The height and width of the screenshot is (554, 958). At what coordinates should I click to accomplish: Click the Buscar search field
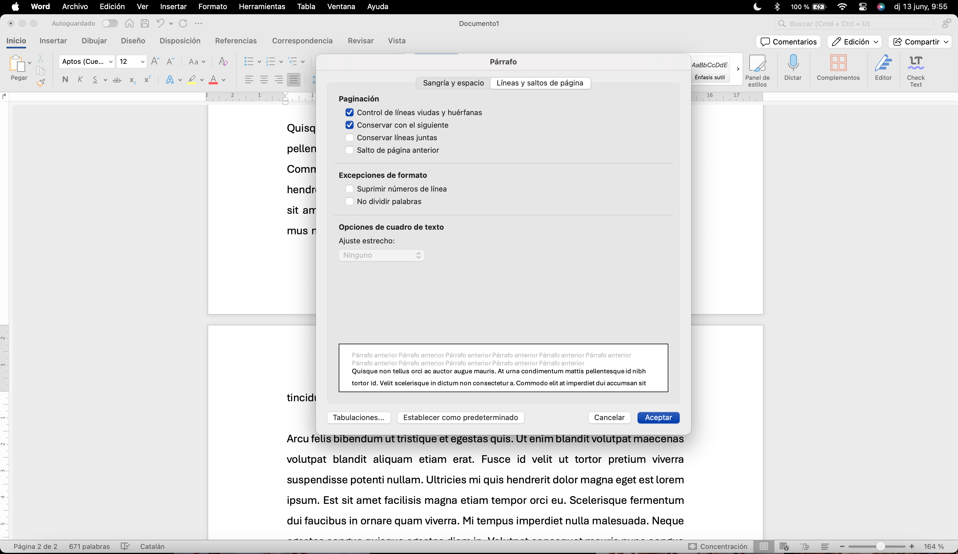[x=854, y=24]
